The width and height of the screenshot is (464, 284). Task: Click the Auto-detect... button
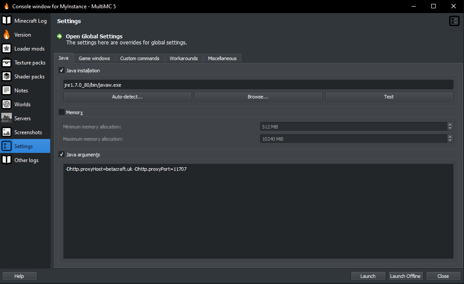point(127,97)
